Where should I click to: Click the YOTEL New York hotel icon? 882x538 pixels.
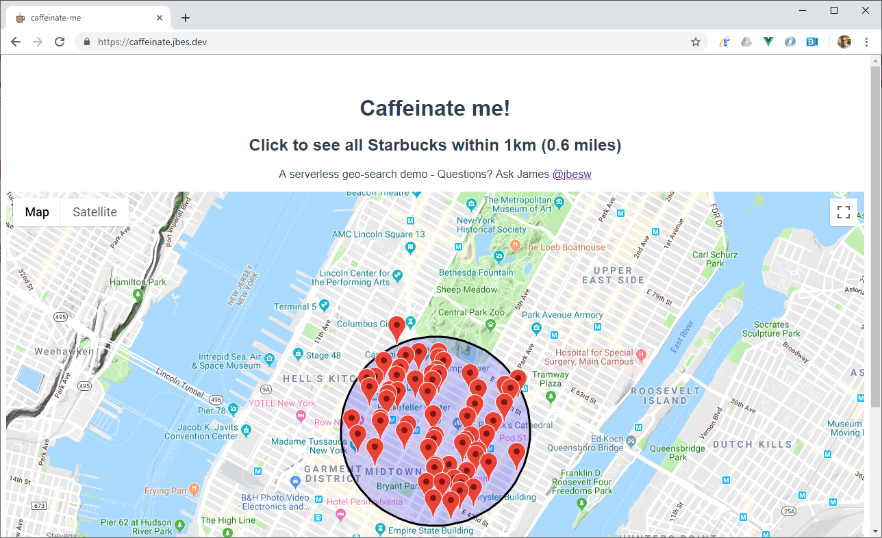tap(300, 416)
